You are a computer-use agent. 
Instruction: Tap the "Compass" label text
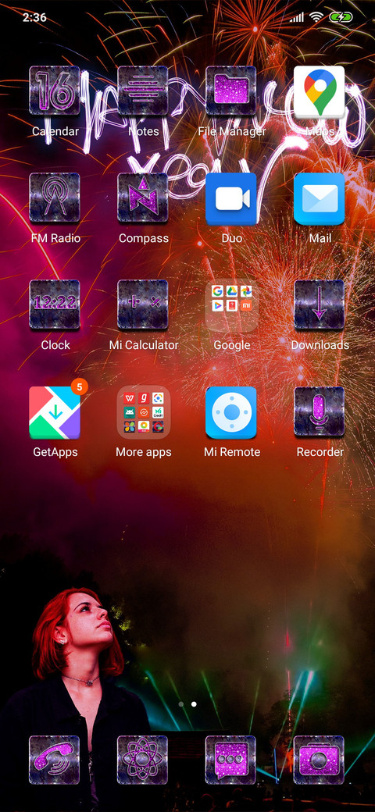tap(144, 238)
